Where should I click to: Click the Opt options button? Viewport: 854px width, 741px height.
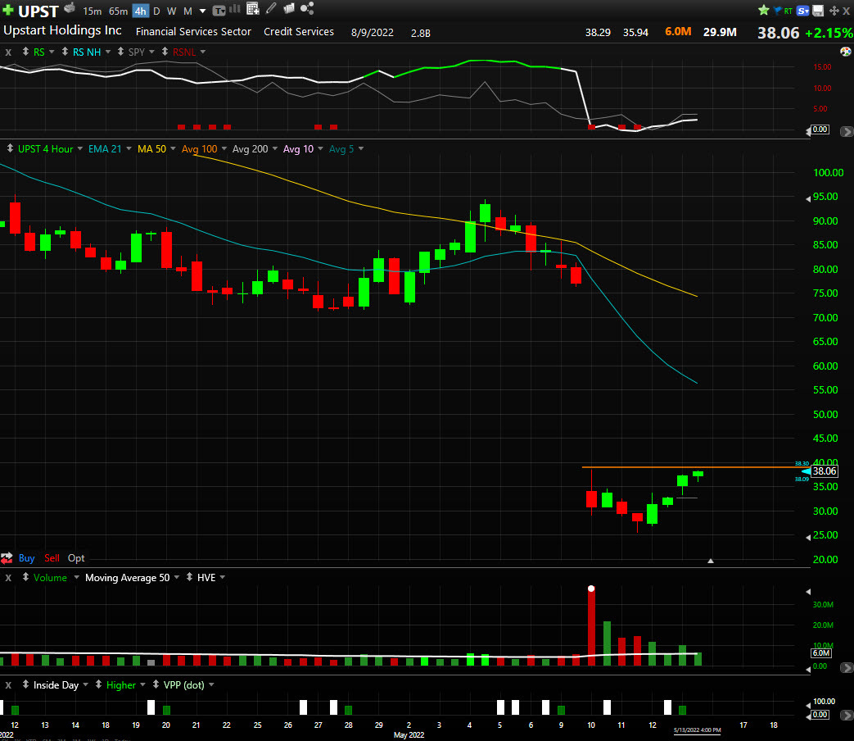pyautogui.click(x=76, y=557)
